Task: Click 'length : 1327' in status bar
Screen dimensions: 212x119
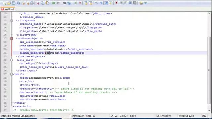Action: click(77, 116)
